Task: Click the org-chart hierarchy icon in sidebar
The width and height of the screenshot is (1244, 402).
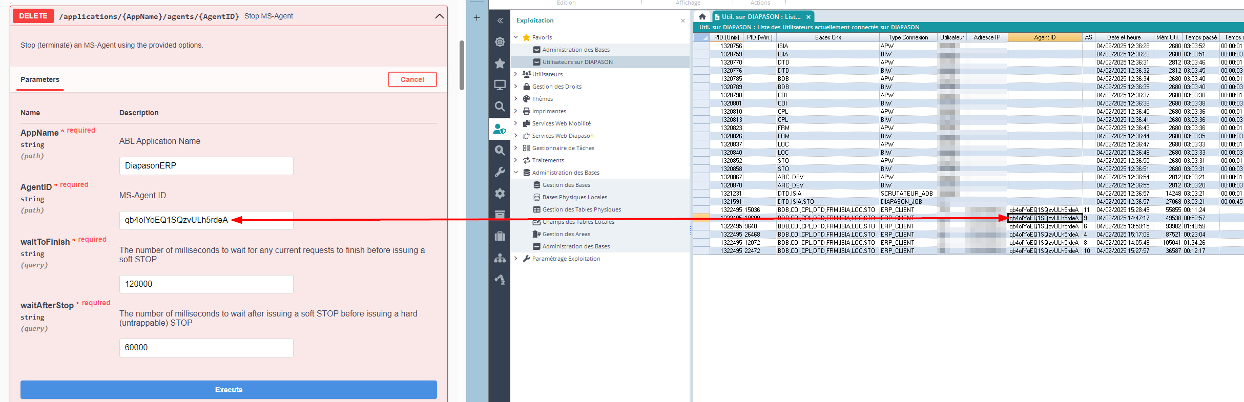Action: pyautogui.click(x=500, y=258)
